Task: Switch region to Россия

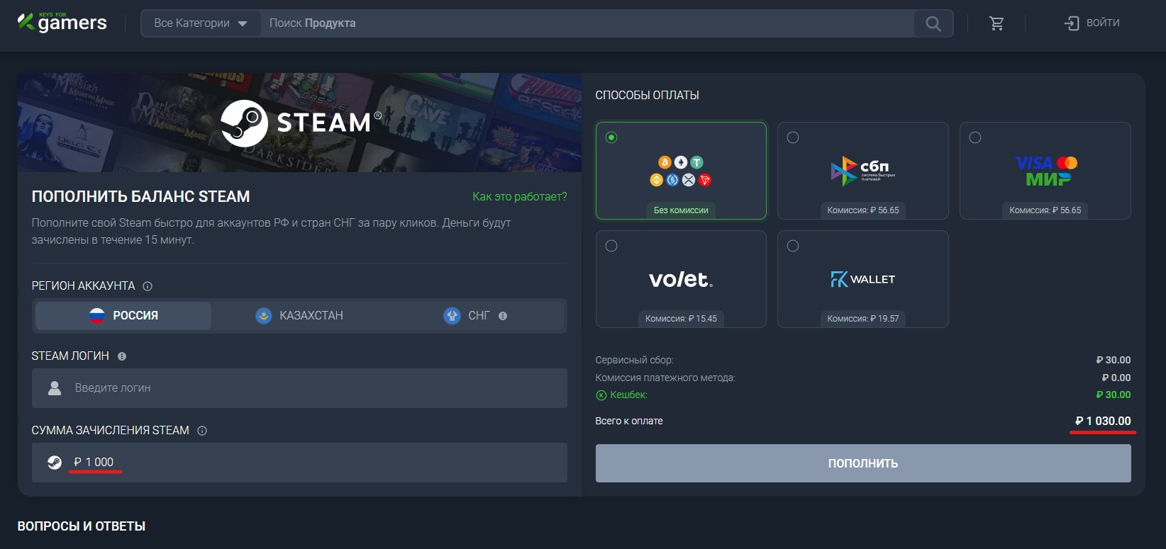Action: tap(123, 316)
